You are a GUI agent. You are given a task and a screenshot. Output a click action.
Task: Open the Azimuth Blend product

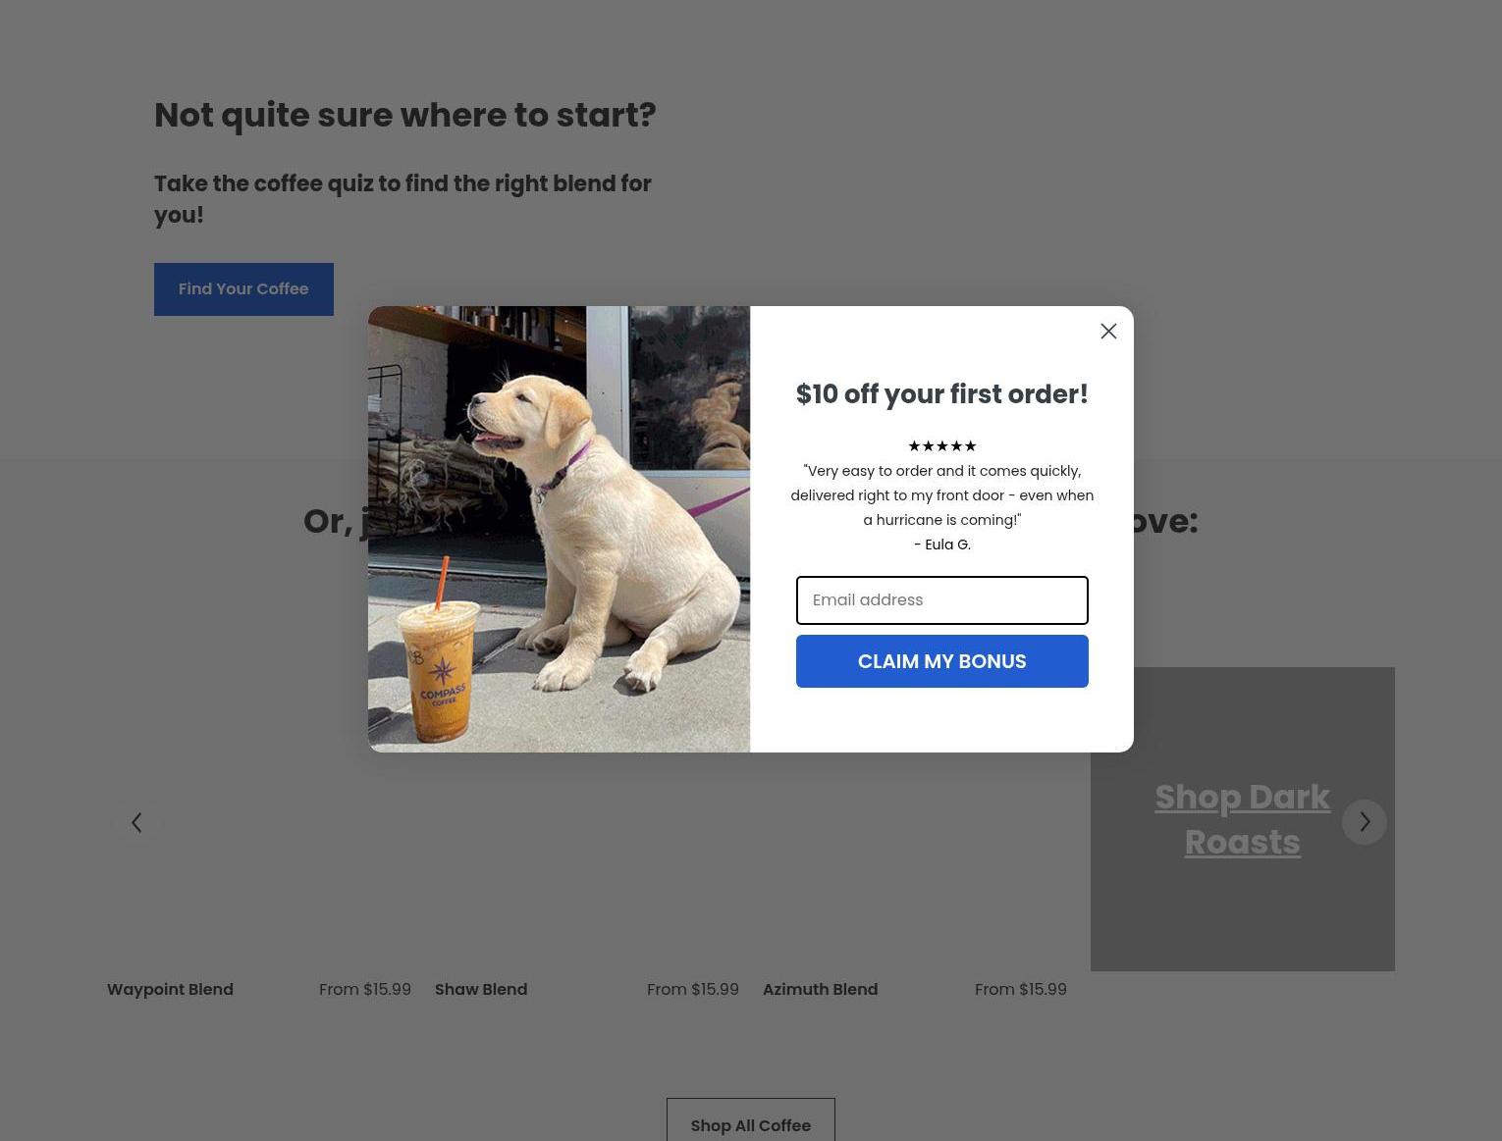(820, 989)
